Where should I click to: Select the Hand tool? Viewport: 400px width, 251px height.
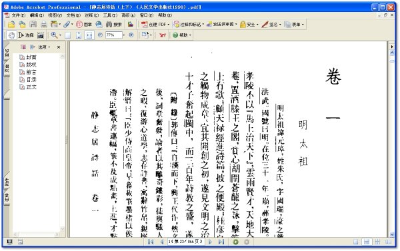11,35
